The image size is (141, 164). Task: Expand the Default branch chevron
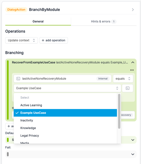point(133,140)
